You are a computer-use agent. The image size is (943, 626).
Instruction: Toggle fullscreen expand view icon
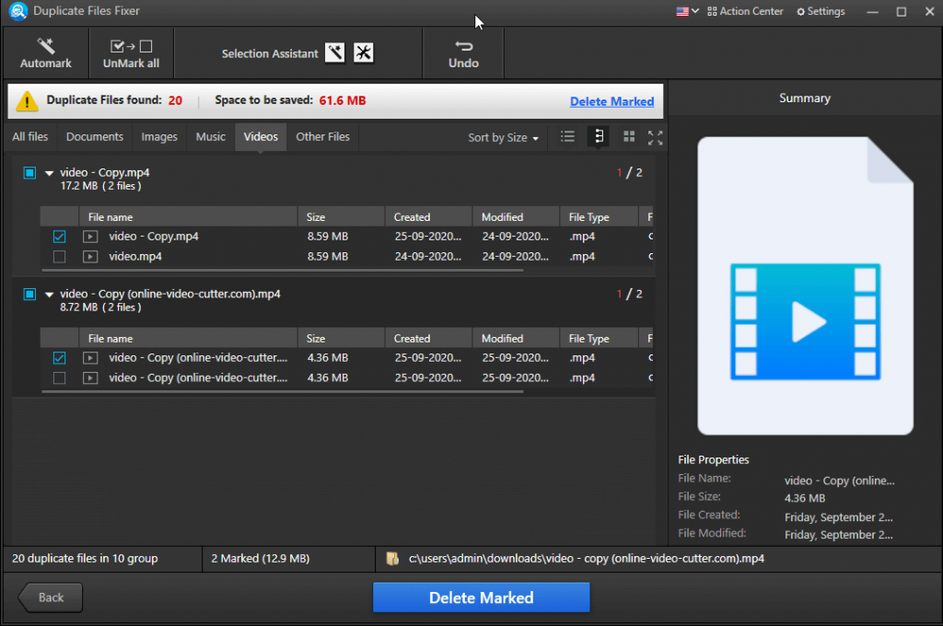[x=655, y=138]
